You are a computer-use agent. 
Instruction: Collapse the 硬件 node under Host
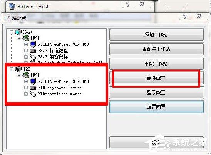click(x=19, y=38)
